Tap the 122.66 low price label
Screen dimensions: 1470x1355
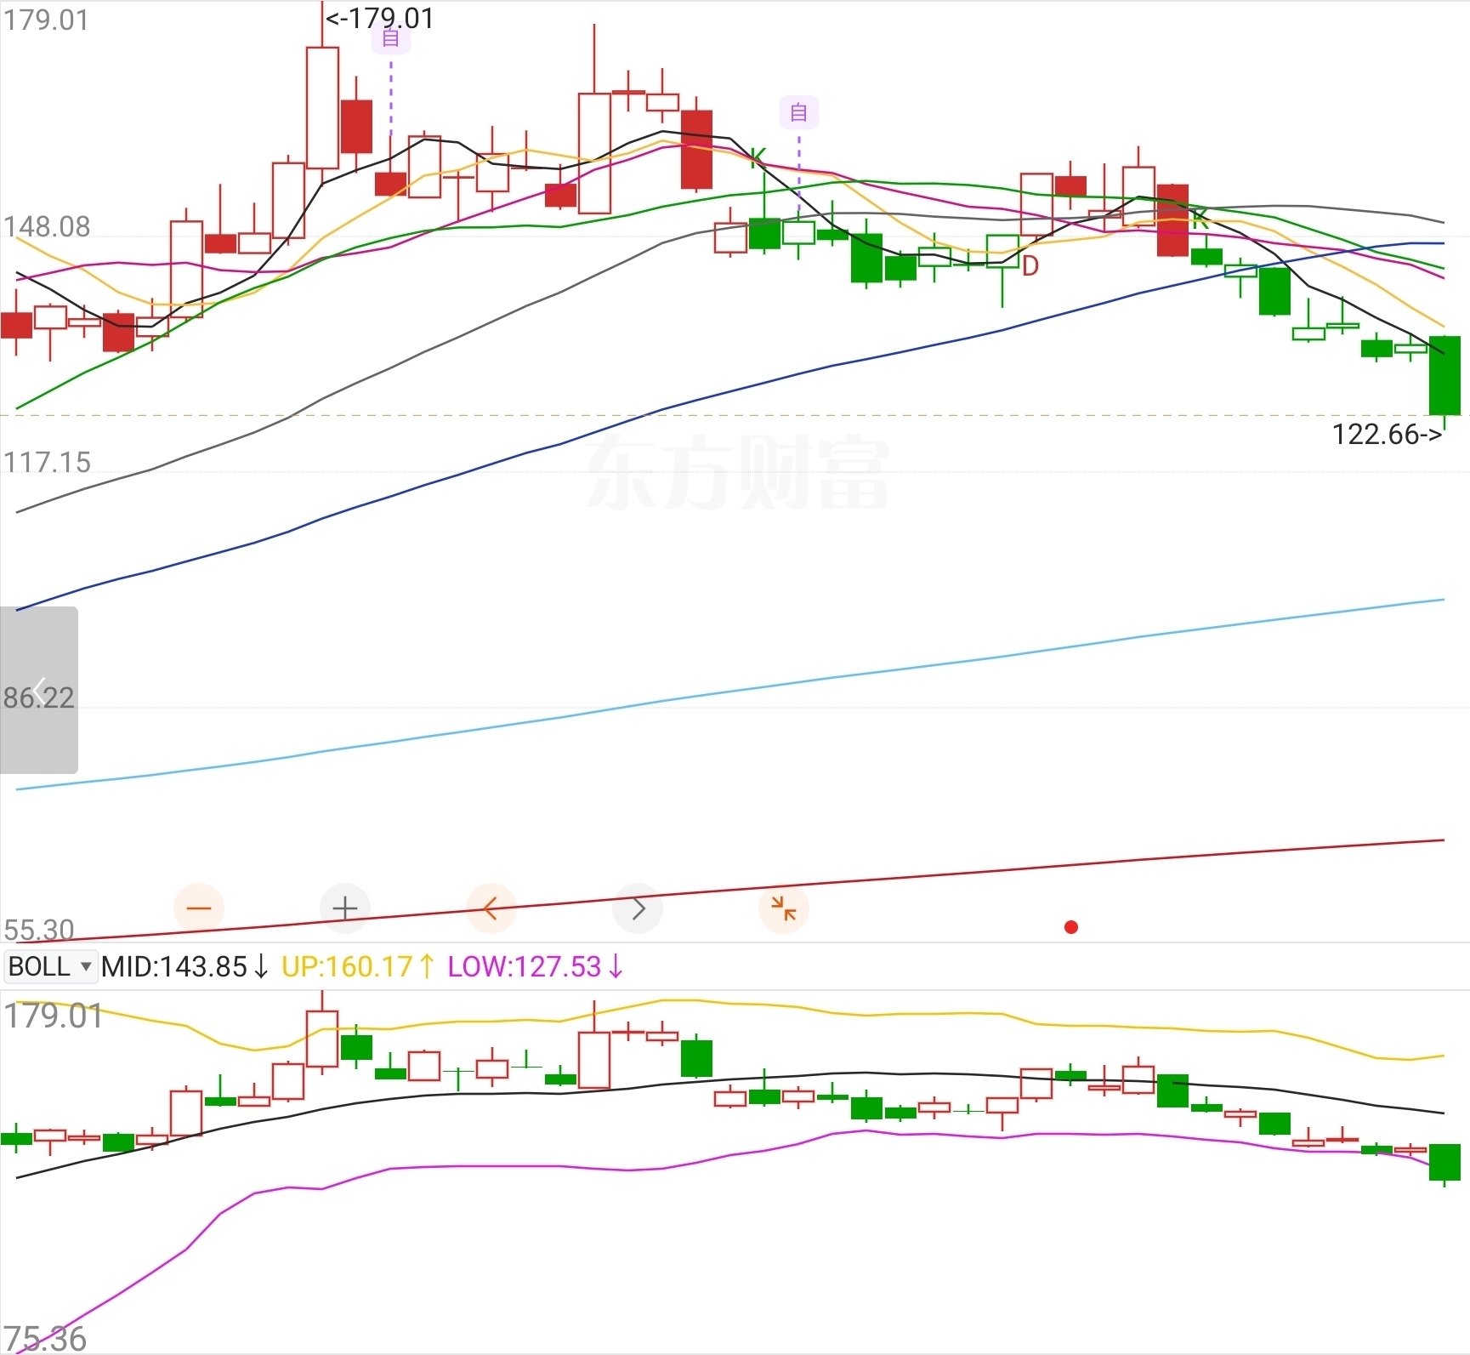tap(1388, 435)
